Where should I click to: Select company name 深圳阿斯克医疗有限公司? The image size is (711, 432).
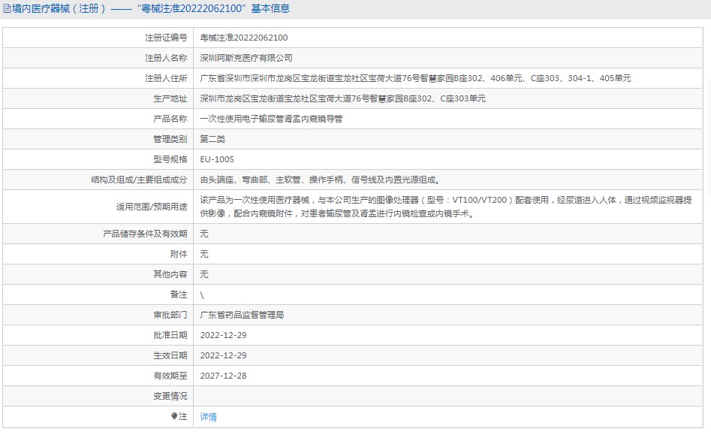[x=246, y=58]
